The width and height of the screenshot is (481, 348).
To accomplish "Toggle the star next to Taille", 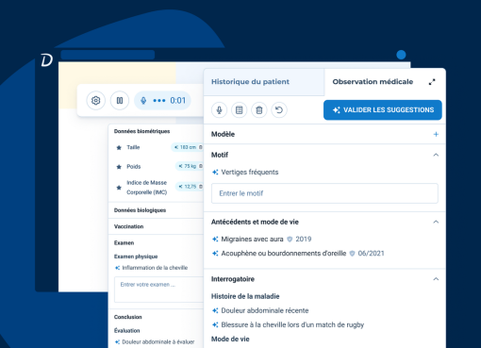I will (119, 147).
